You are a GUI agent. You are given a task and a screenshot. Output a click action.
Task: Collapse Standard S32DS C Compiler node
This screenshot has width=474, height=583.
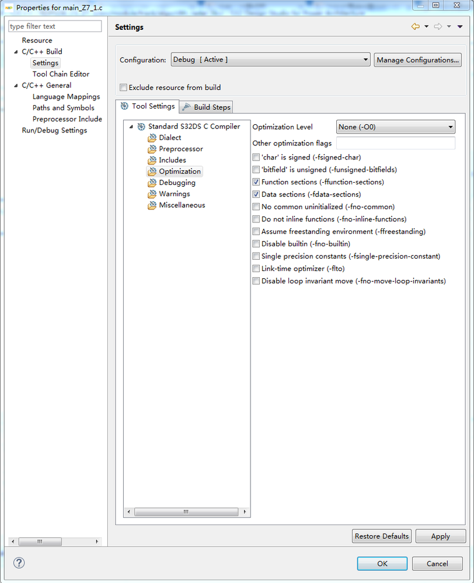click(x=131, y=127)
